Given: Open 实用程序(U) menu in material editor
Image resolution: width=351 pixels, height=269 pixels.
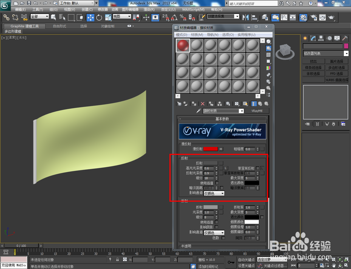Looking at the screenshot, I should tap(247, 35).
